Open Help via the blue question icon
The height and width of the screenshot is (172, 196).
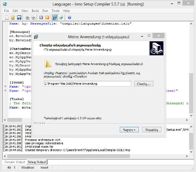(x=69, y=17)
